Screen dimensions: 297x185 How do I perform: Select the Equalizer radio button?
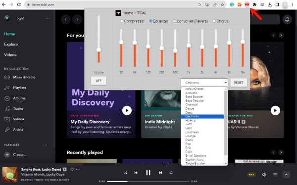click(x=151, y=21)
